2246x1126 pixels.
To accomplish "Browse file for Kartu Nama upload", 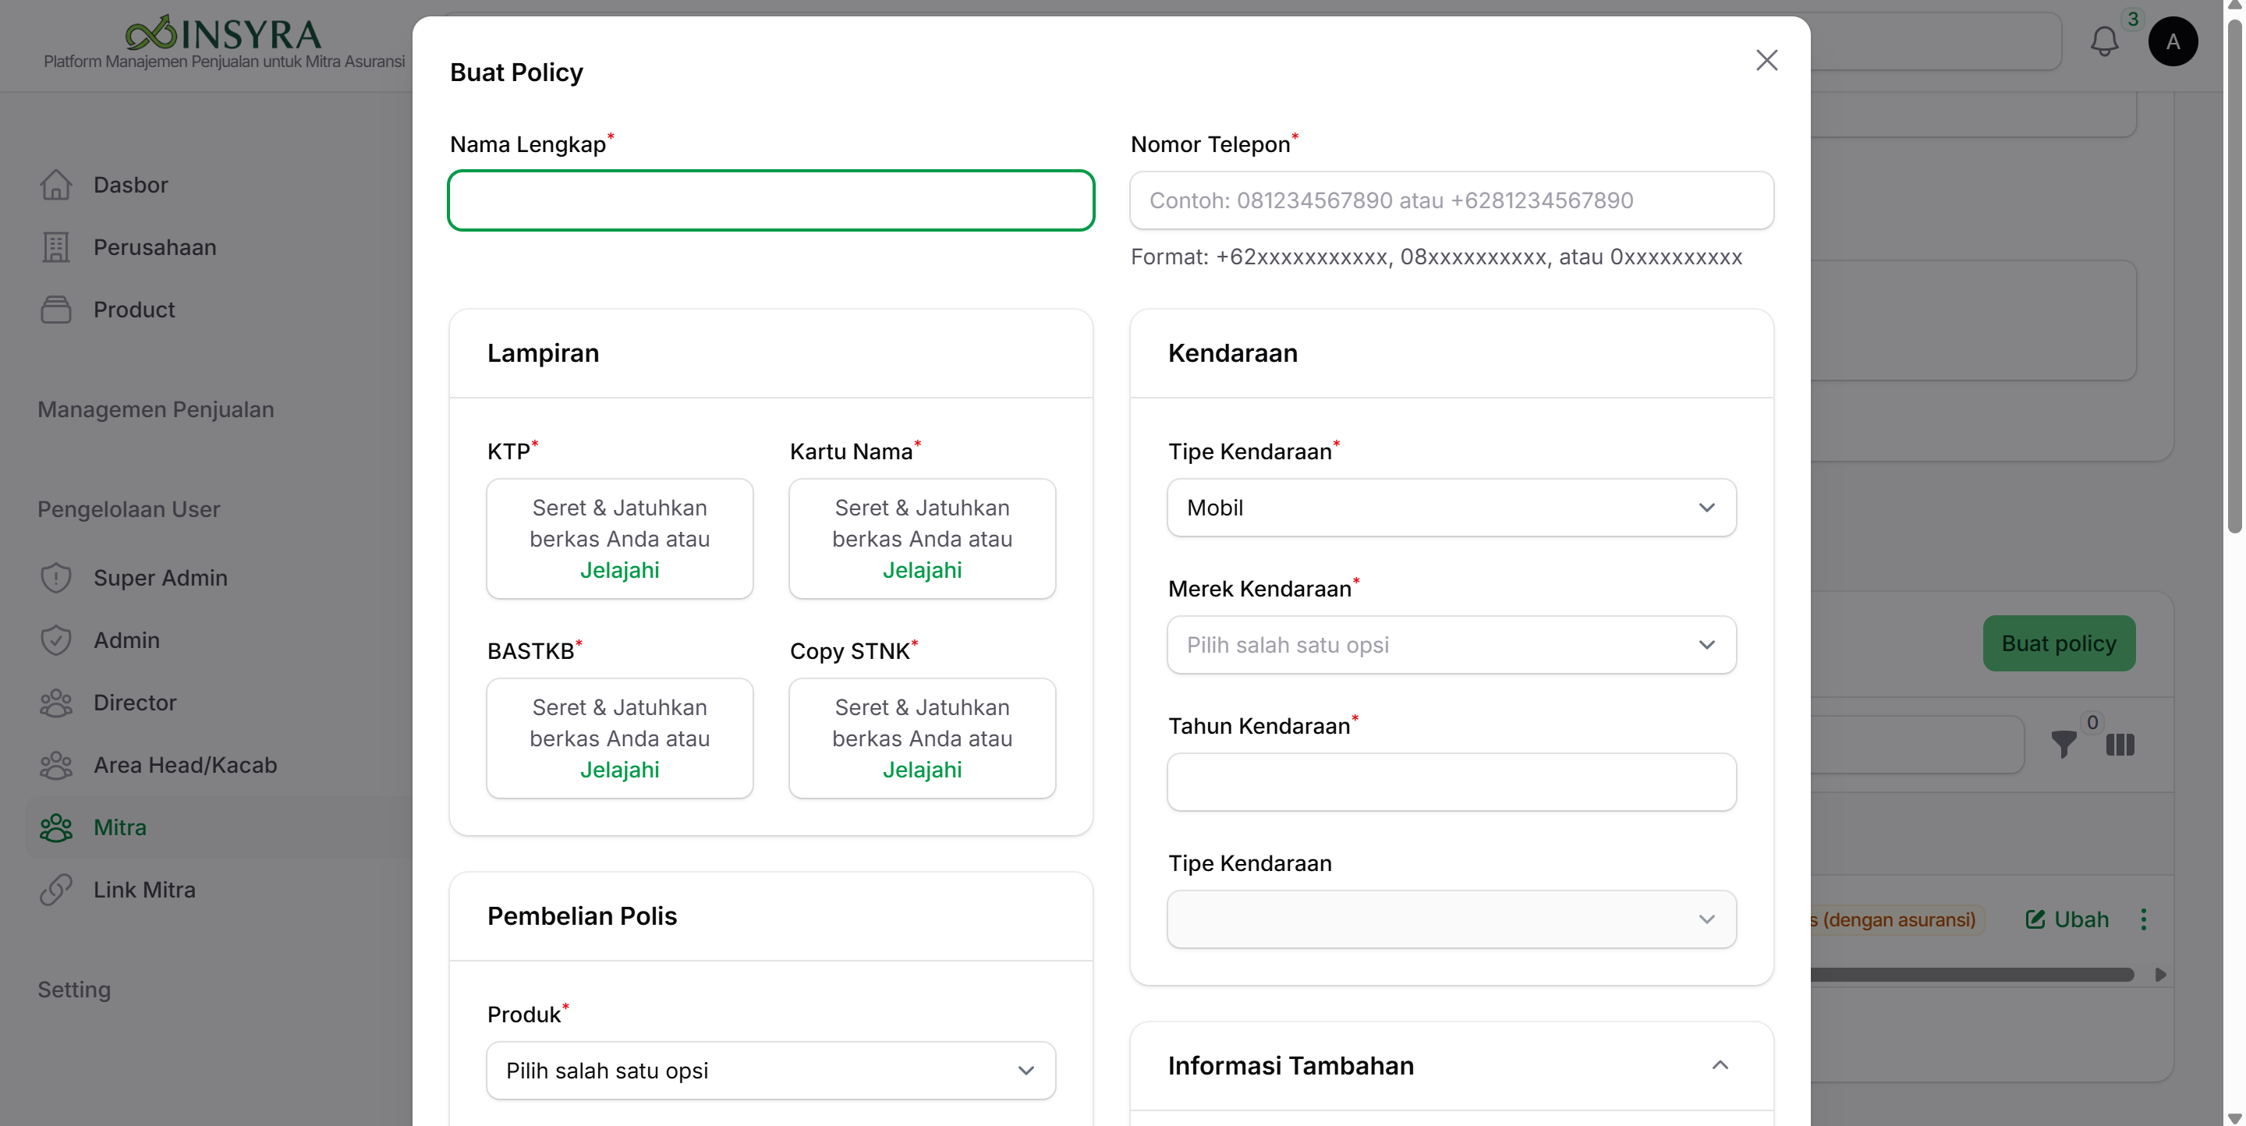I will (x=922, y=570).
